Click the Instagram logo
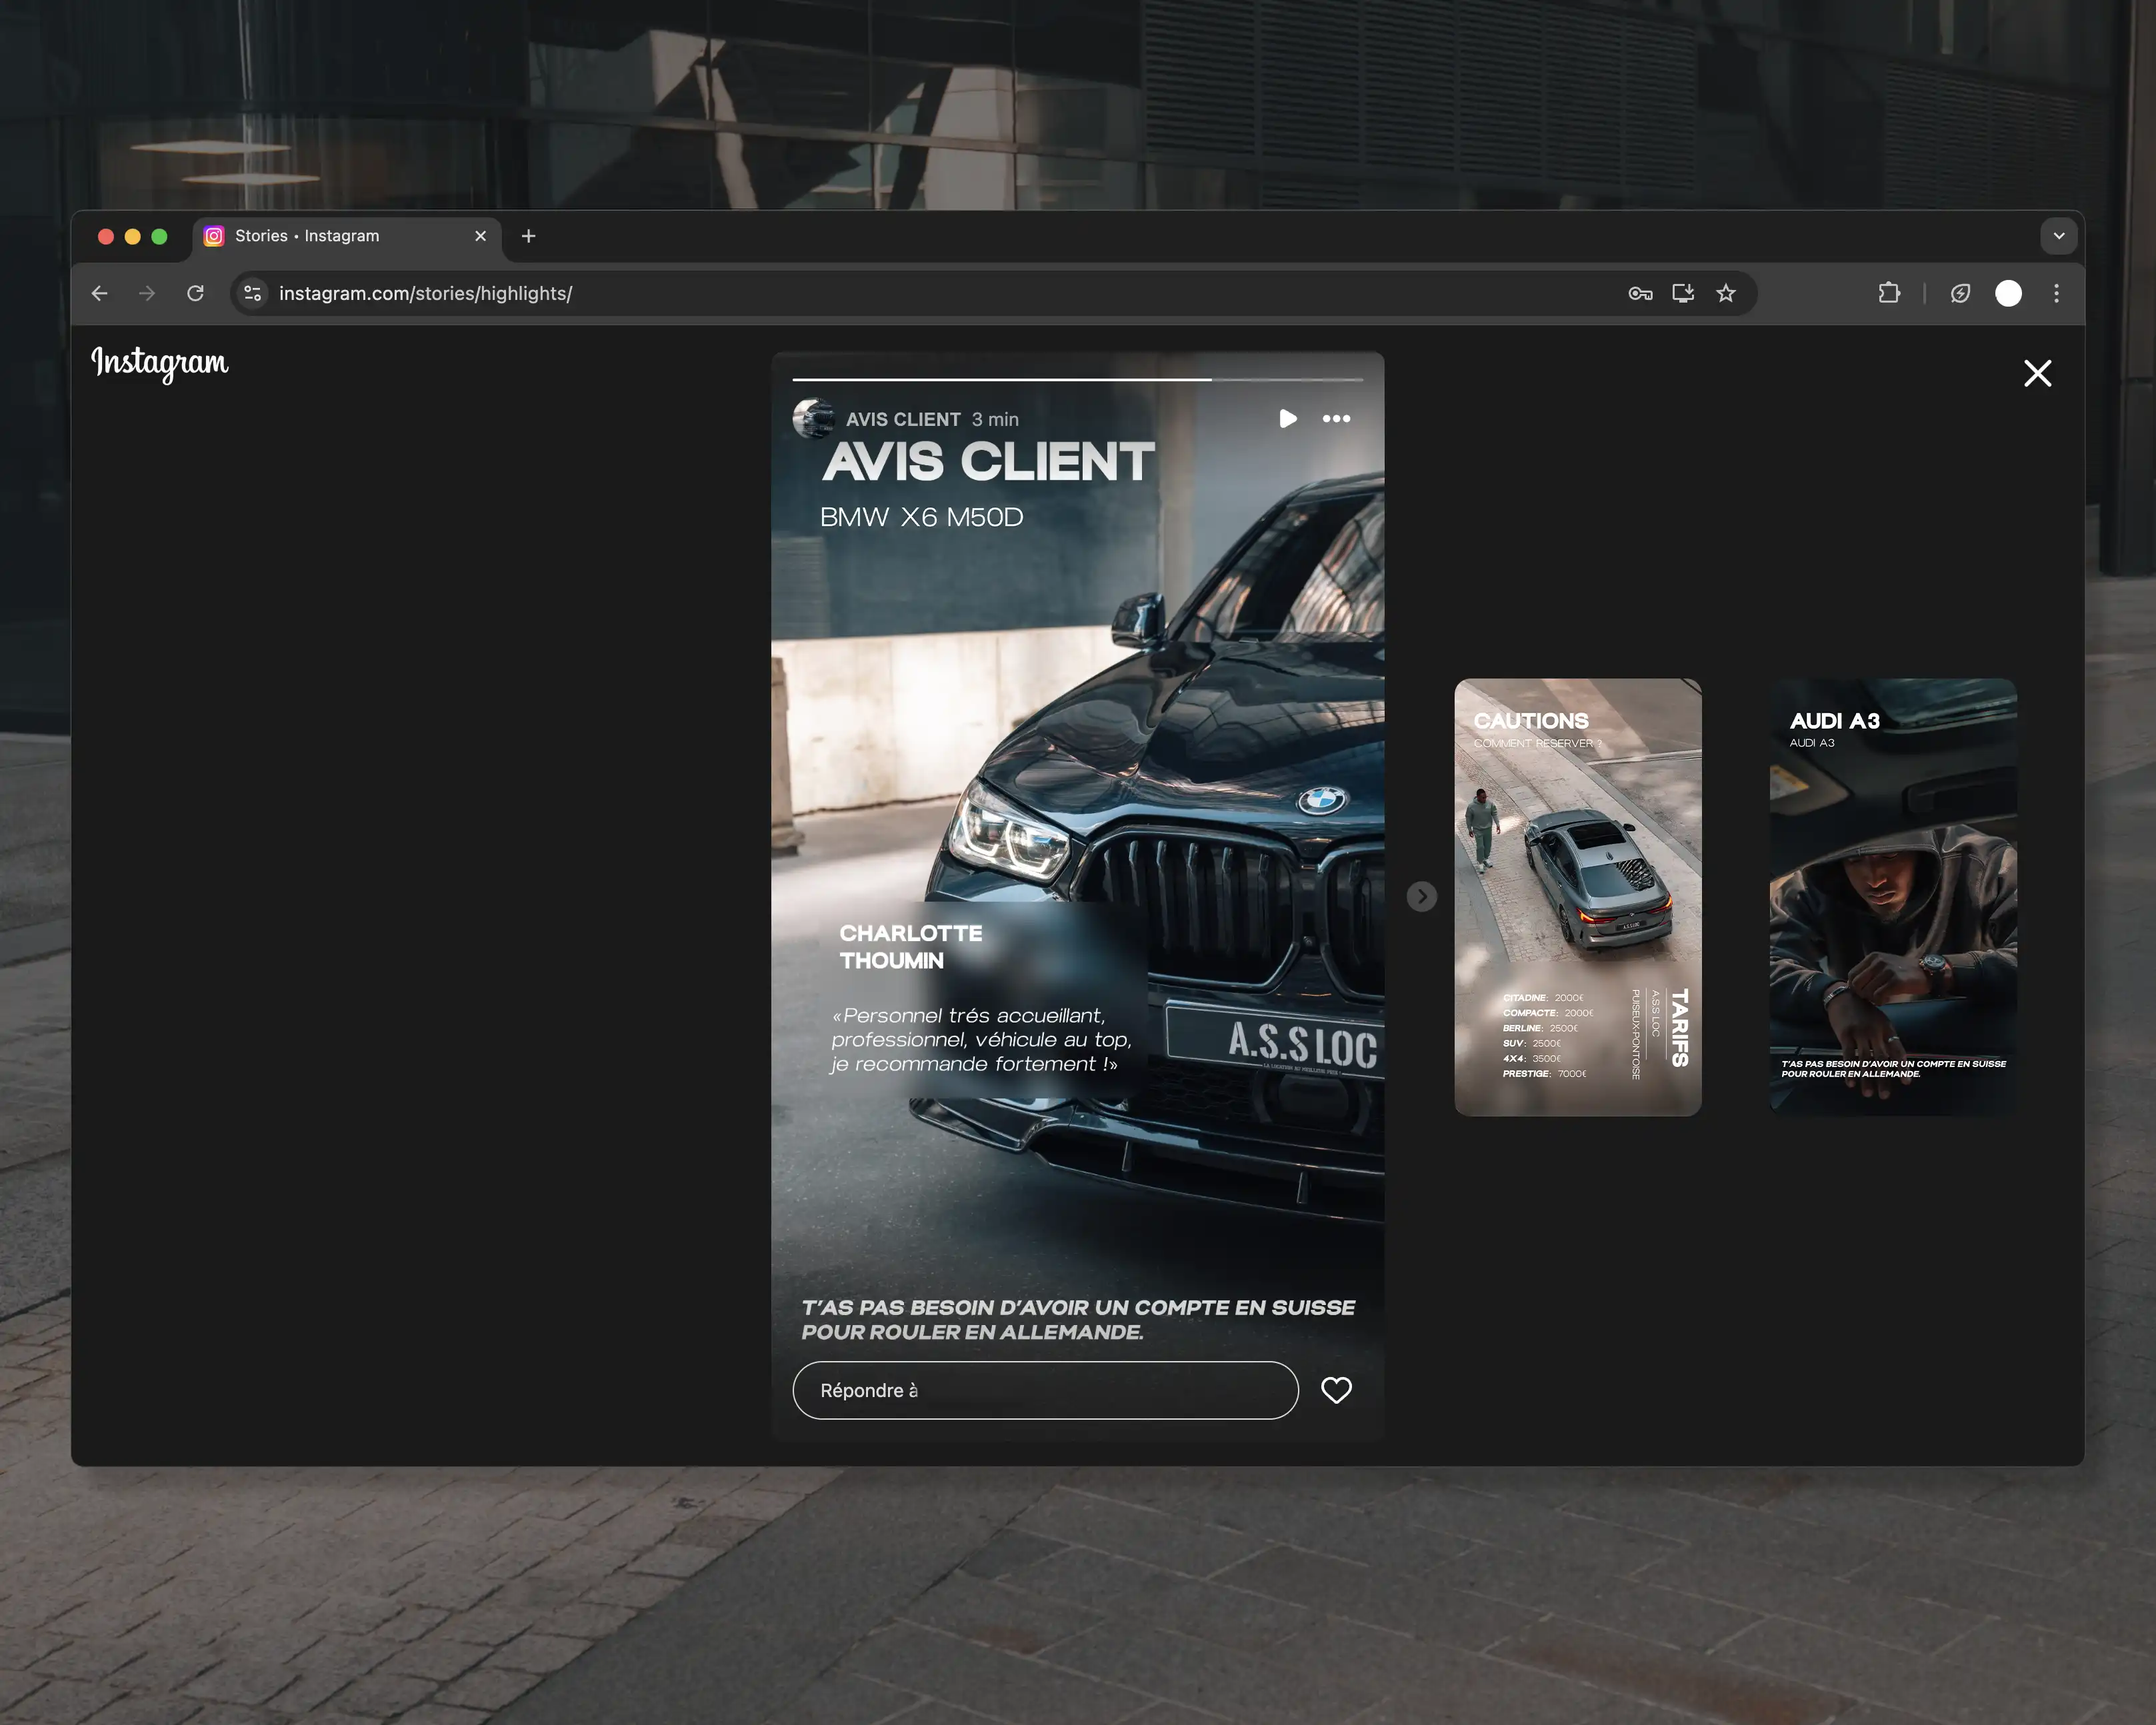 [x=160, y=362]
